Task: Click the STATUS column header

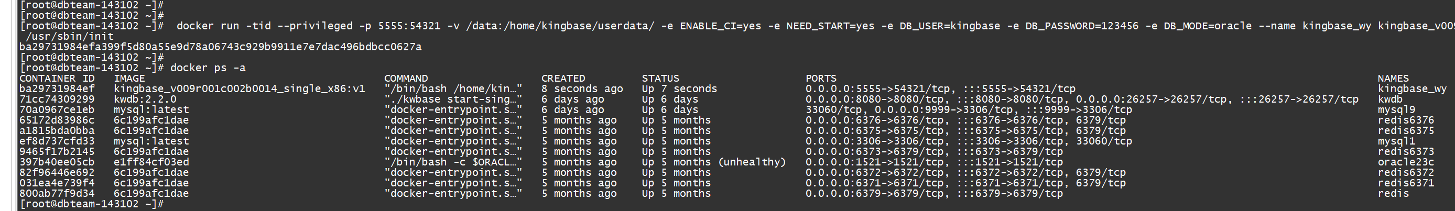Action: coord(660,79)
